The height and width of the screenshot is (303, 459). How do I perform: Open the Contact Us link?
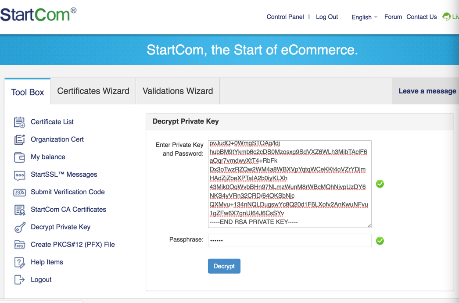422,17
